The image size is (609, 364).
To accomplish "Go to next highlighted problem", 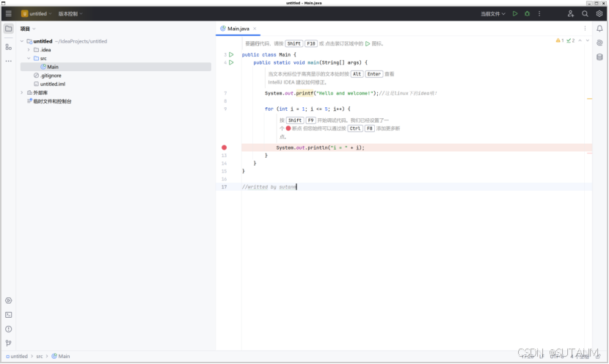I will click(x=588, y=40).
